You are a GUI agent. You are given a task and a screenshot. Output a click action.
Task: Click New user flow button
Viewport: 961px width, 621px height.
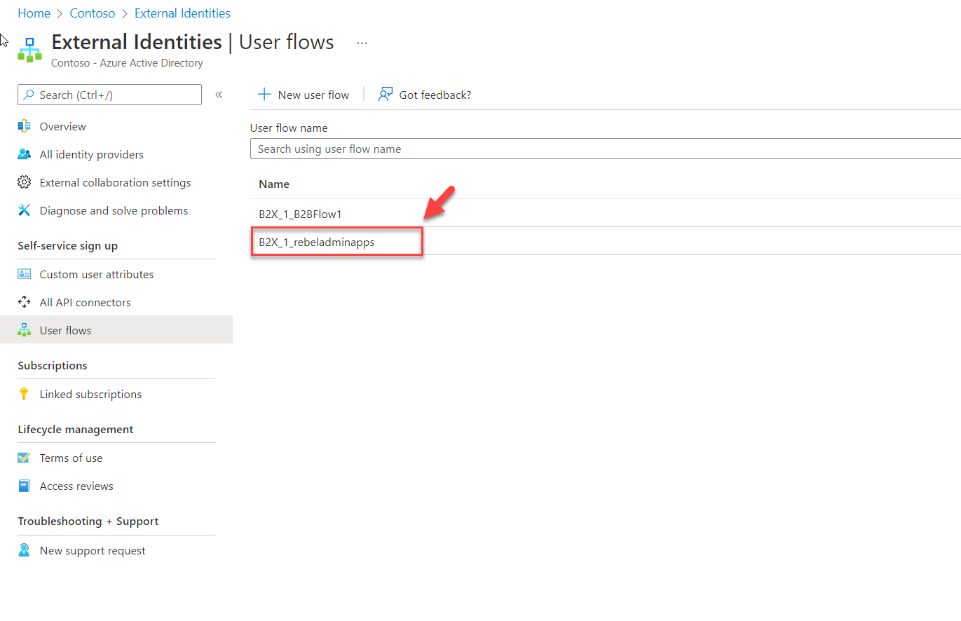pyautogui.click(x=304, y=95)
